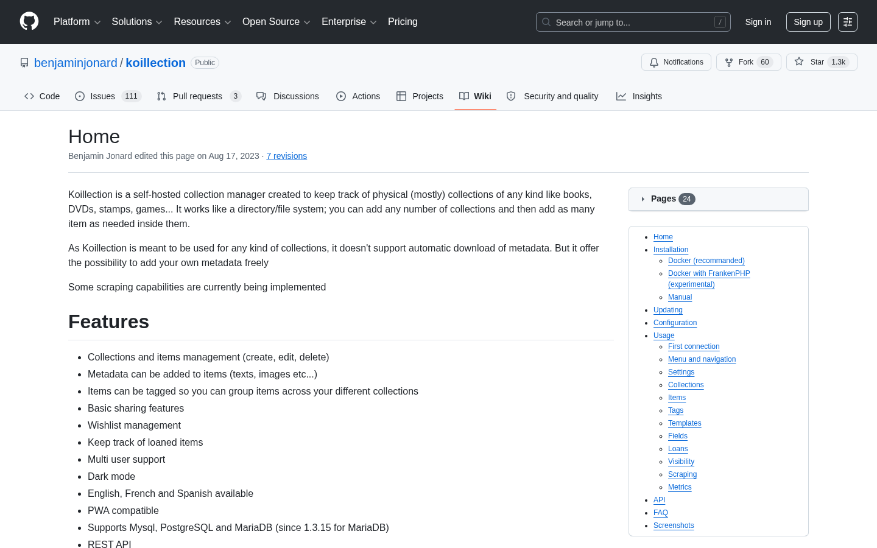
Task: Open the Configuration wiki page
Action: click(675, 323)
